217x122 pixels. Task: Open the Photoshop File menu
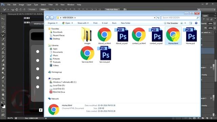9,4
